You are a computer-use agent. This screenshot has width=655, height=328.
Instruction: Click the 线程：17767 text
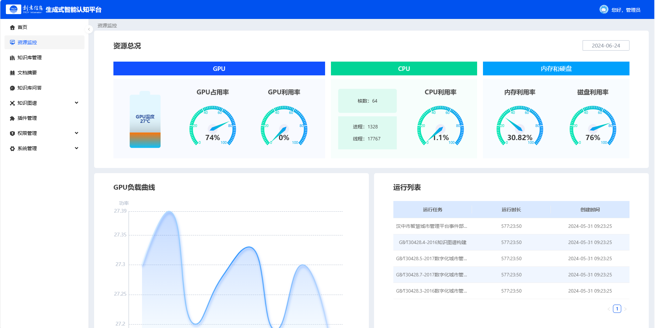click(x=366, y=139)
